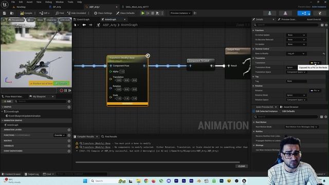Click the Alpha value field on the node
329x185 pixels.
(122, 72)
